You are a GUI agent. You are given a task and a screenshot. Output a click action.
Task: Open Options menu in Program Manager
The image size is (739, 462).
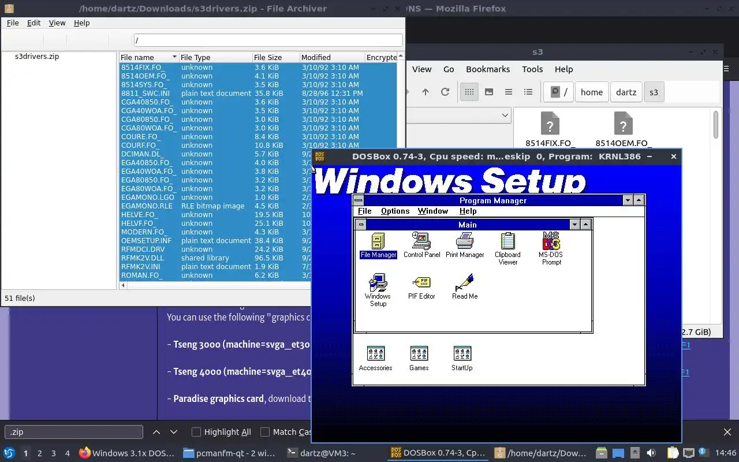[395, 211]
